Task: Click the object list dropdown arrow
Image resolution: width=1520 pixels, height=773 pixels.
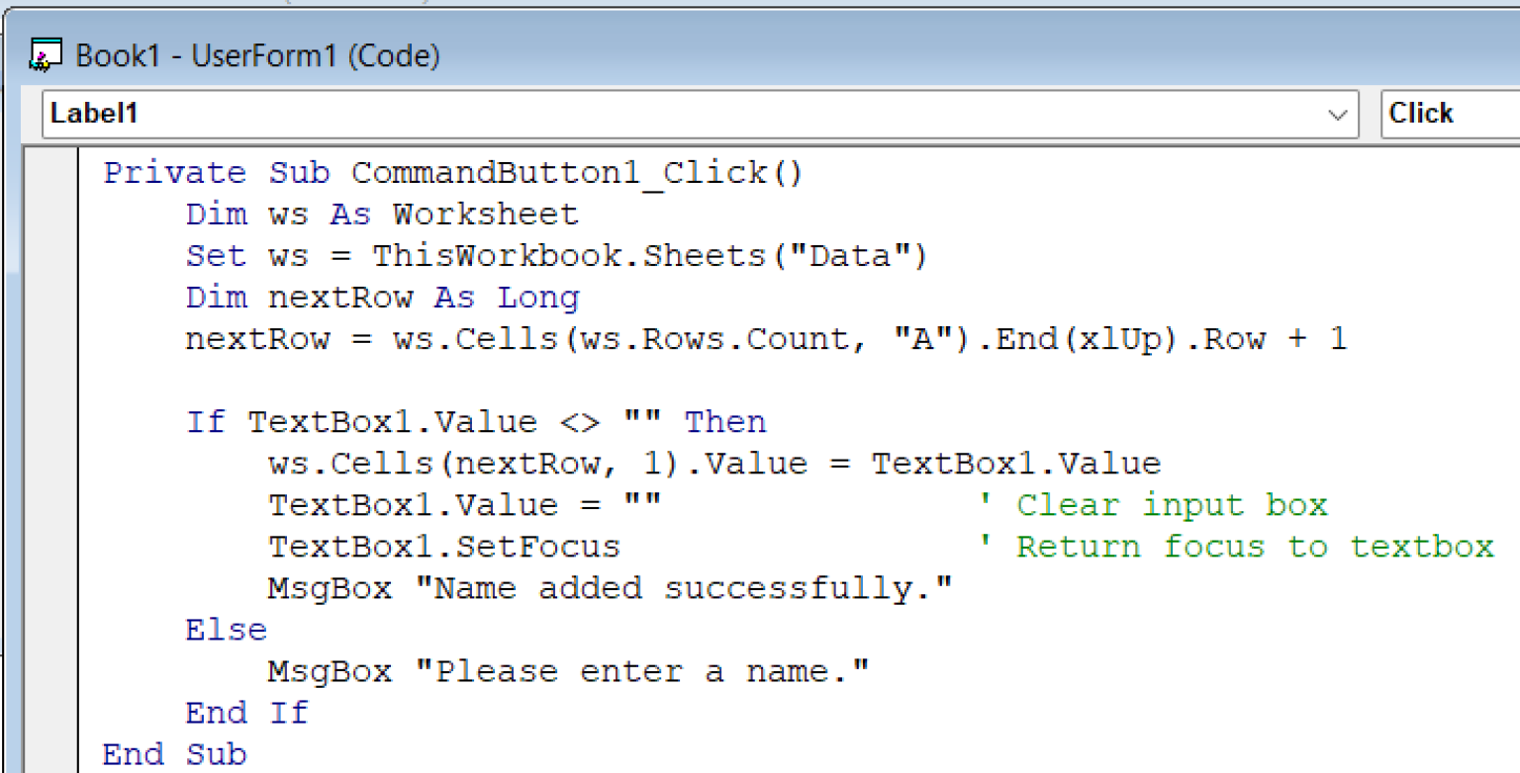Action: (x=1338, y=115)
